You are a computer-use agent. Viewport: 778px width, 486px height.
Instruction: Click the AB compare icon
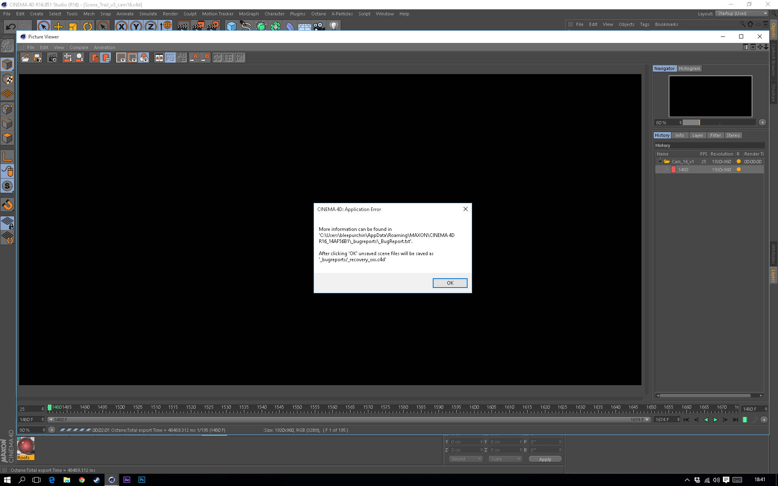159,58
